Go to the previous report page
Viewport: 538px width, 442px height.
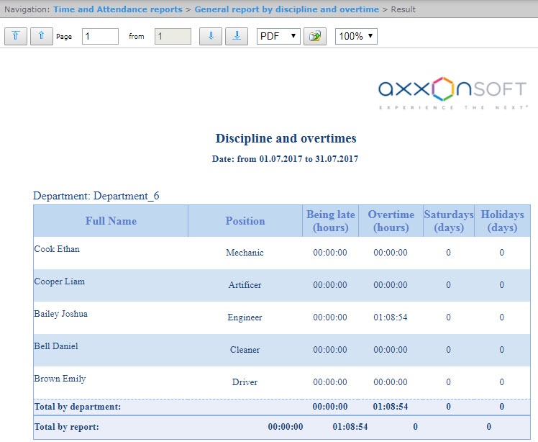pyautogui.click(x=42, y=36)
